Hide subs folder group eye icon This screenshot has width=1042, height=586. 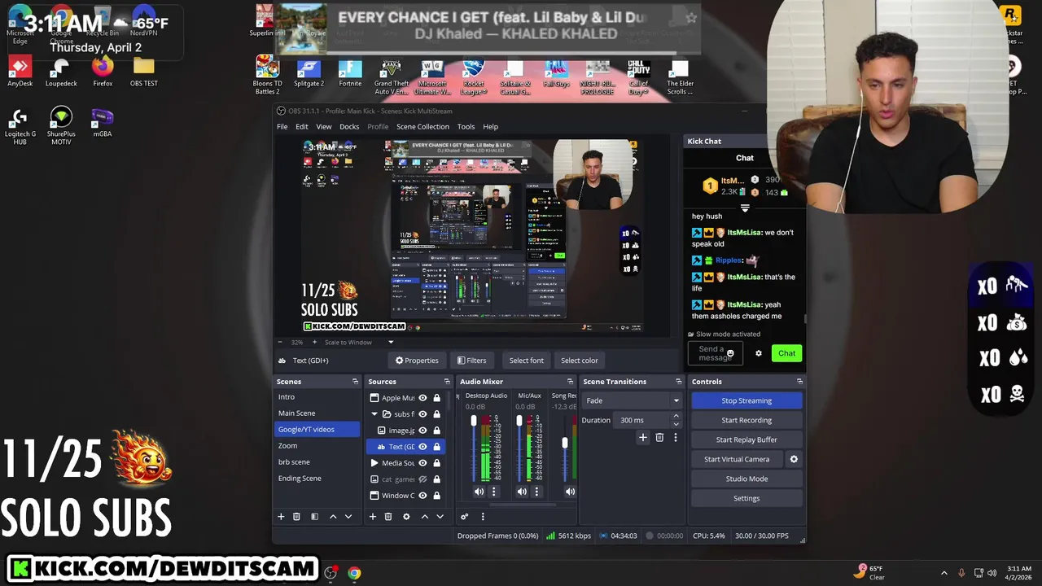tap(422, 414)
